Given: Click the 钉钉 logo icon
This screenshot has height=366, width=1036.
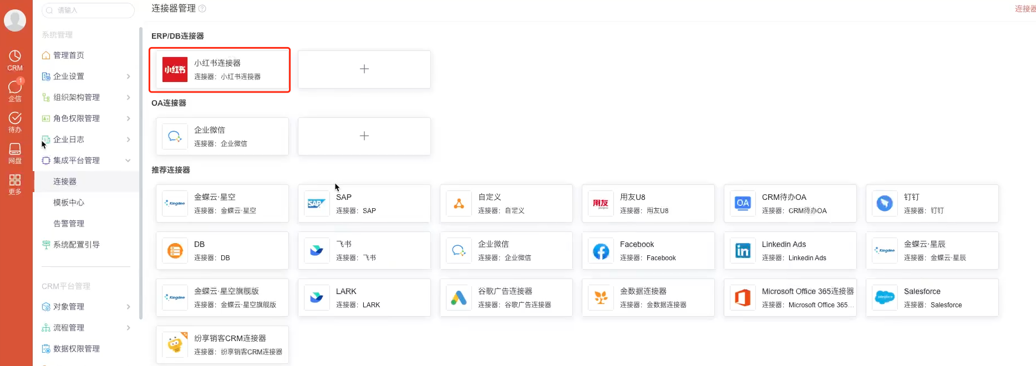Looking at the screenshot, I should tap(885, 203).
